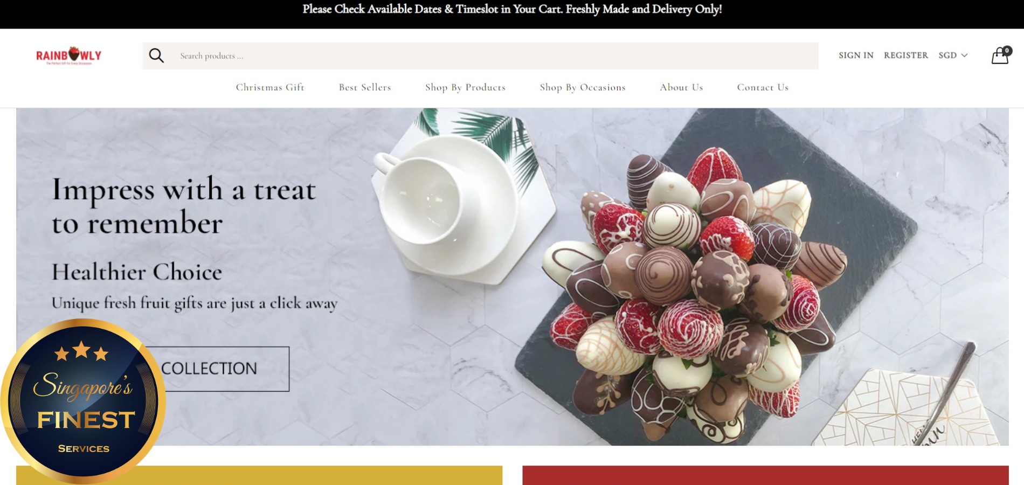Open the Contact Us page

coord(763,87)
